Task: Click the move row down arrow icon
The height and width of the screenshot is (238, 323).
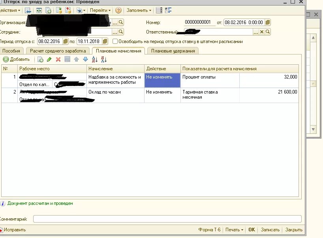Action: pos(85,60)
